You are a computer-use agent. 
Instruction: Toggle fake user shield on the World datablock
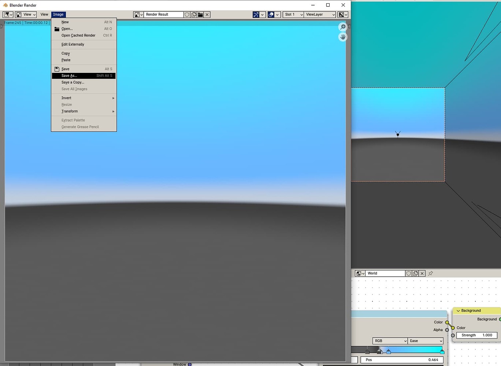409,273
